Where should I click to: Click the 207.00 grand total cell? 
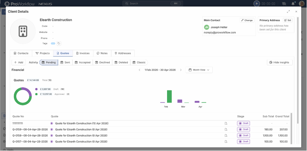(284, 129)
